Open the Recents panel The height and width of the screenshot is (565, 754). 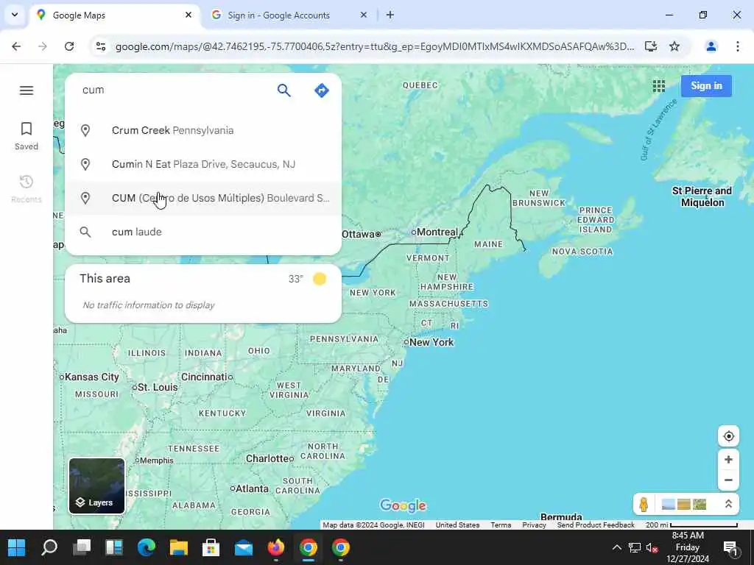27,189
